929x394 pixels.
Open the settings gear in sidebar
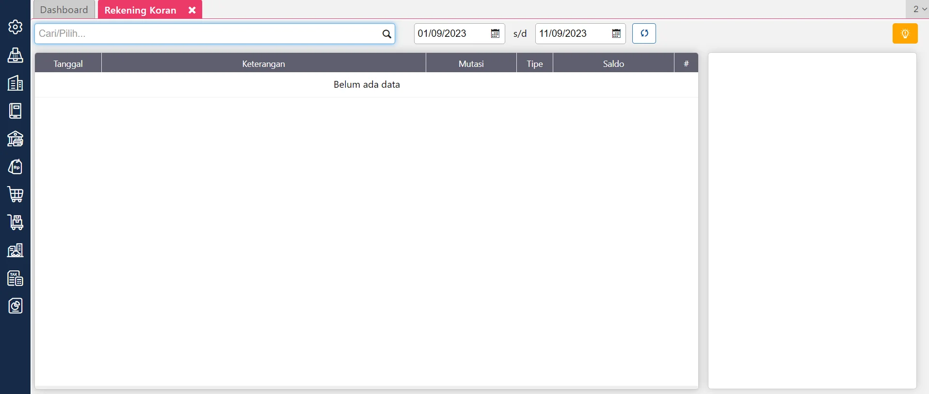click(16, 27)
